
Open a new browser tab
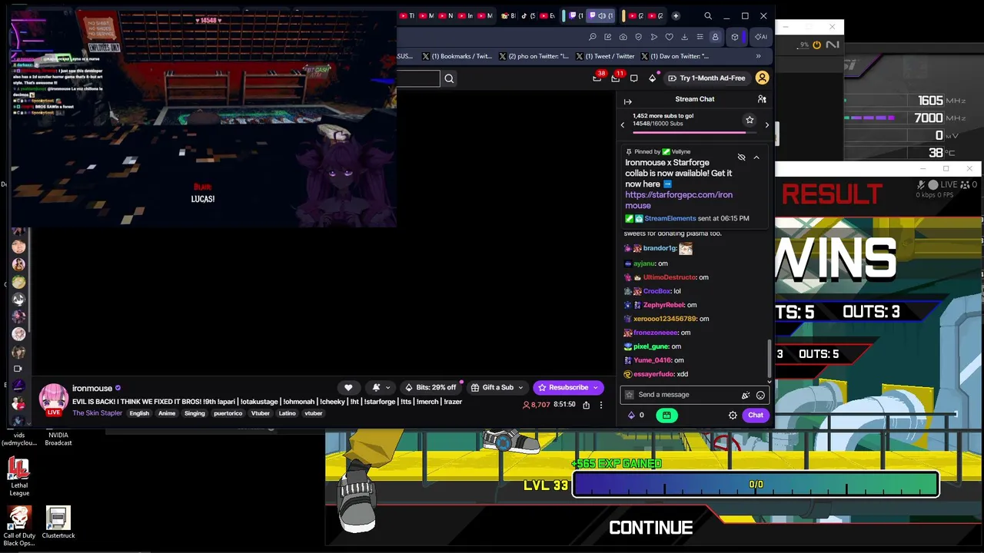coord(676,16)
